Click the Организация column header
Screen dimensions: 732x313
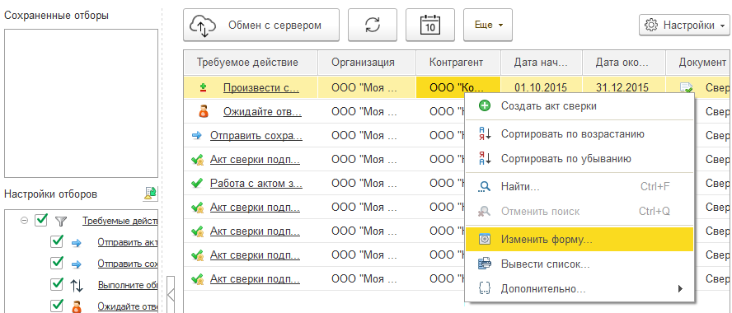(367, 63)
